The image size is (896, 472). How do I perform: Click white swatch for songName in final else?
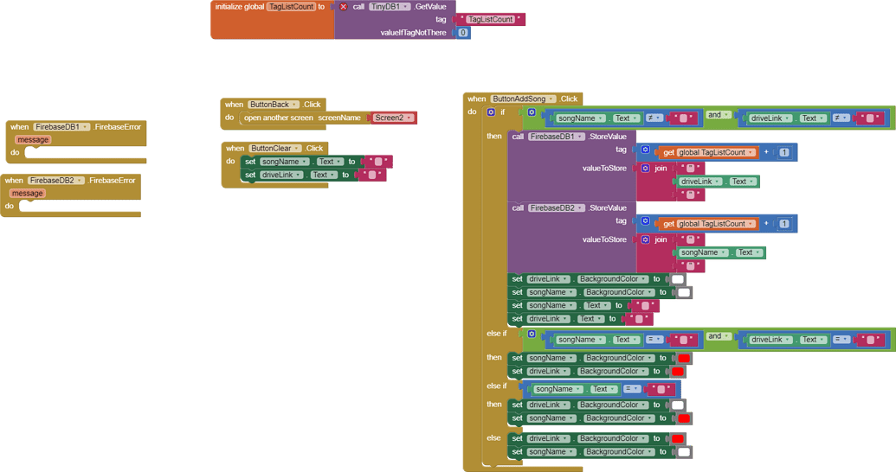[684, 452]
